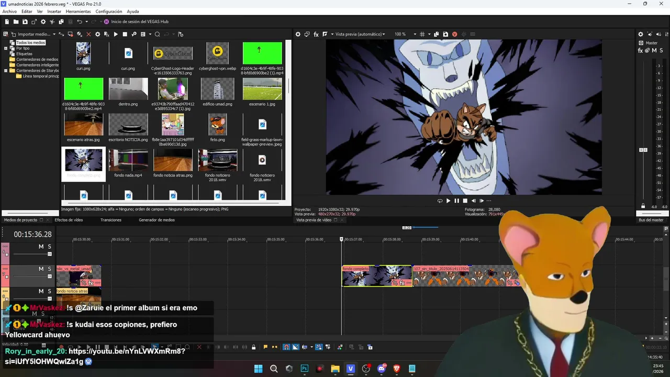
Task: Adjust the Master bus volume fader
Action: coord(643,150)
